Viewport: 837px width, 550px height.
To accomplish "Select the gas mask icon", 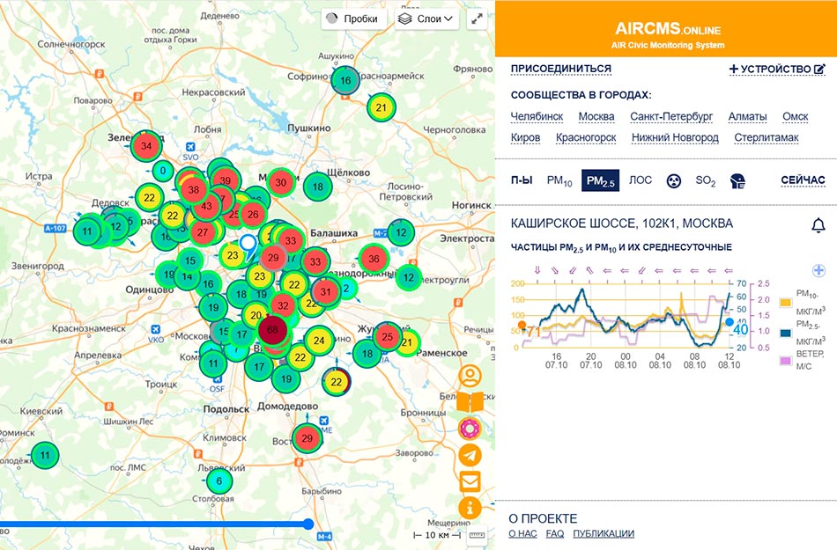I will tap(737, 181).
